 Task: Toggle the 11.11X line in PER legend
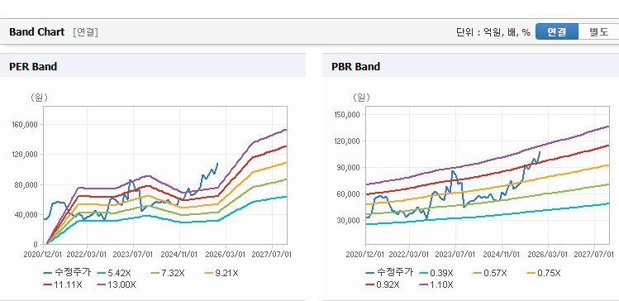point(62,284)
